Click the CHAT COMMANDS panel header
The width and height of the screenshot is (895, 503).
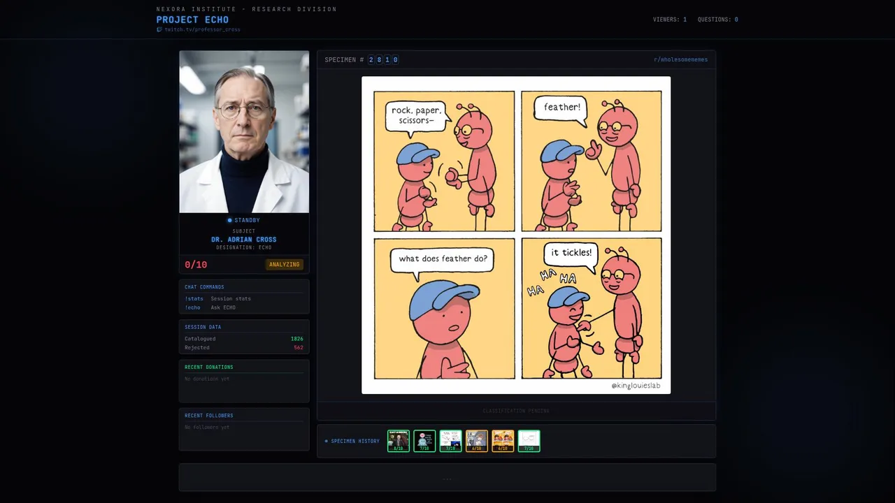coord(204,287)
